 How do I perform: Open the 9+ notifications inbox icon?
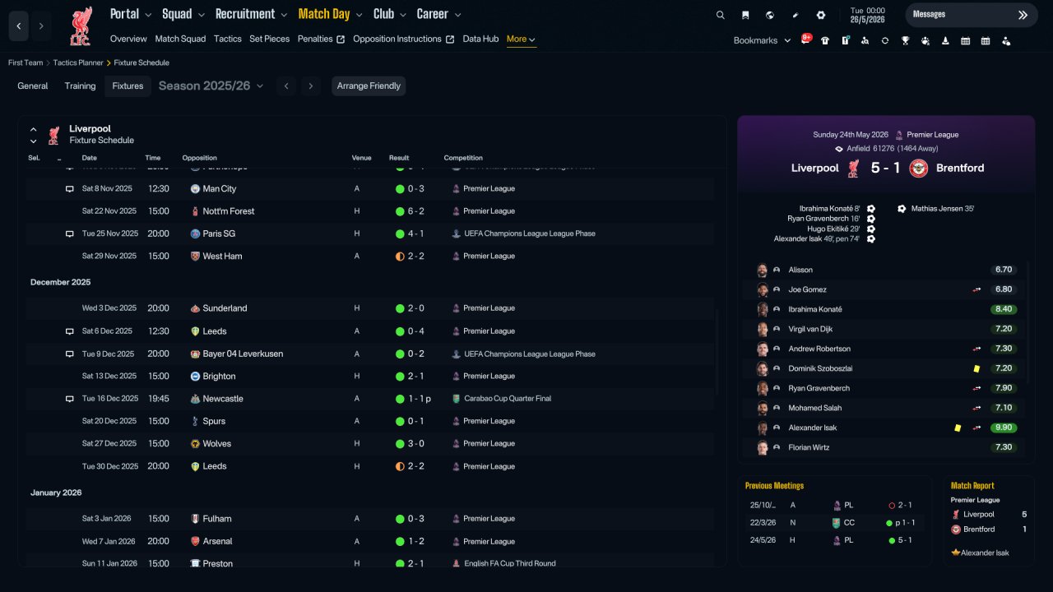point(806,39)
